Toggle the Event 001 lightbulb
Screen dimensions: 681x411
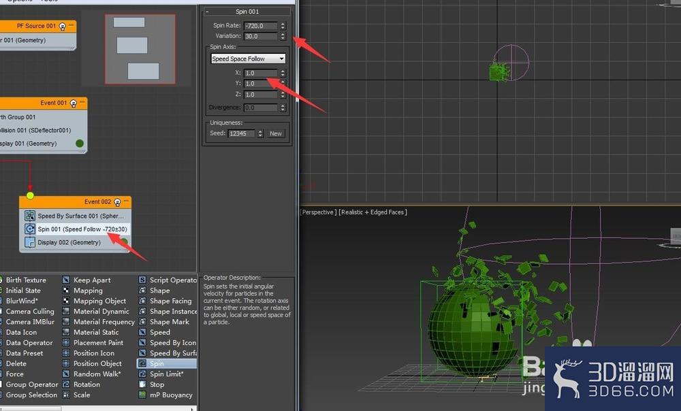pyautogui.click(x=72, y=103)
